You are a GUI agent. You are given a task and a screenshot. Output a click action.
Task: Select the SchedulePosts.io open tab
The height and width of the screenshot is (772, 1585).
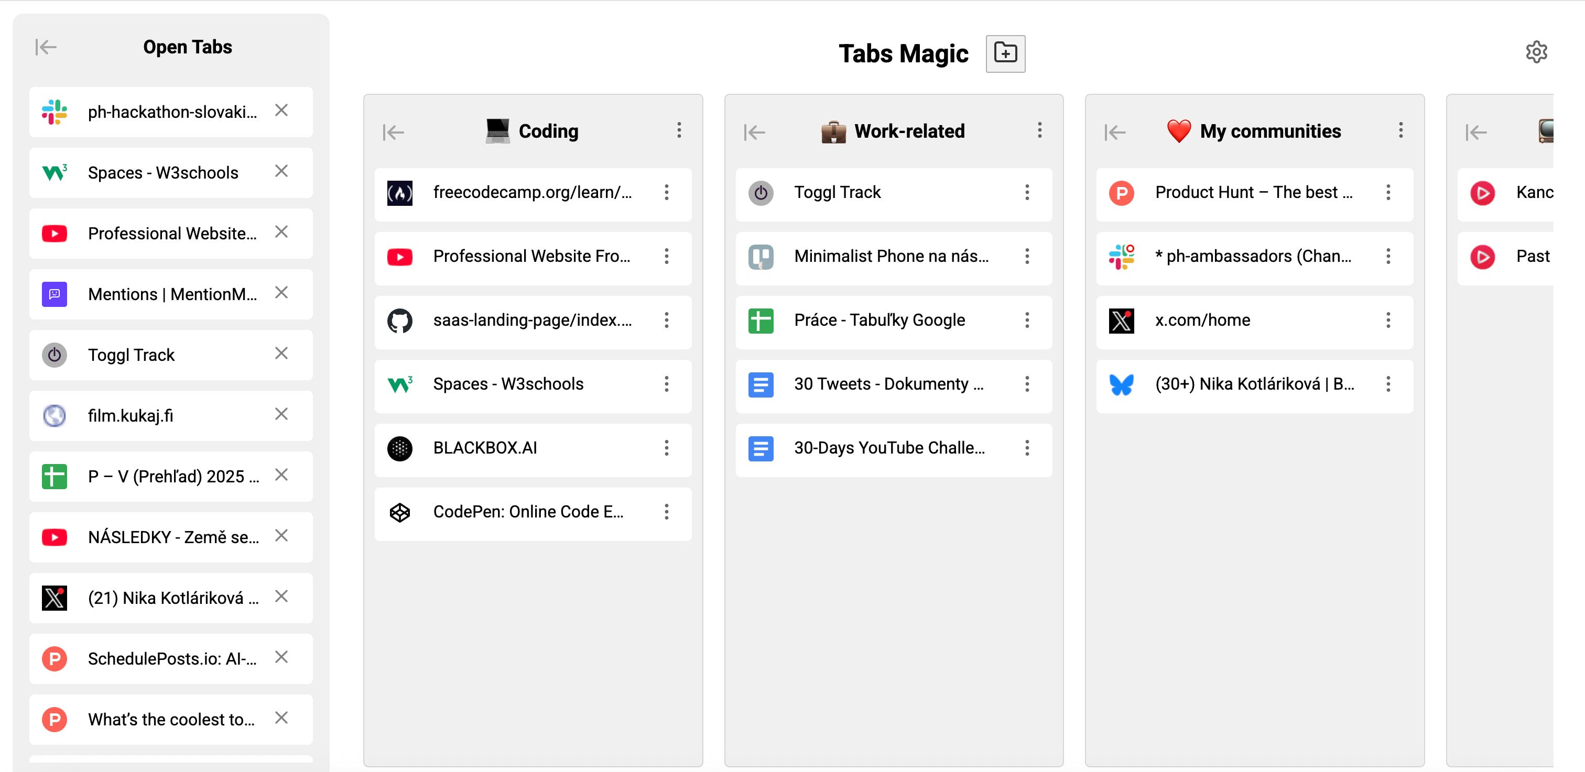pos(171,659)
